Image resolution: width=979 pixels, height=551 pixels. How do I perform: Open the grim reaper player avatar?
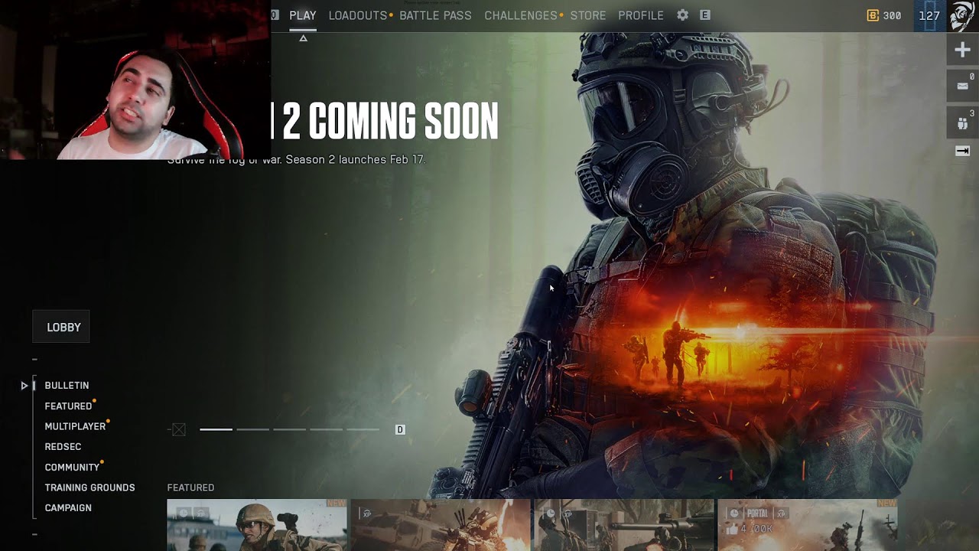click(963, 15)
